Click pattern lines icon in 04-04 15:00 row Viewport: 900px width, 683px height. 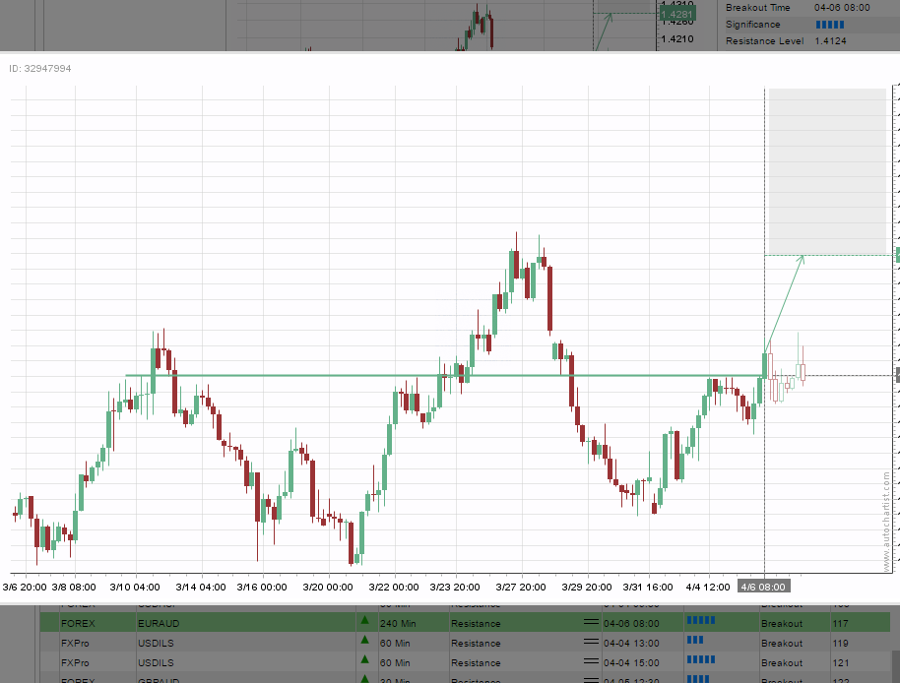tap(591, 660)
